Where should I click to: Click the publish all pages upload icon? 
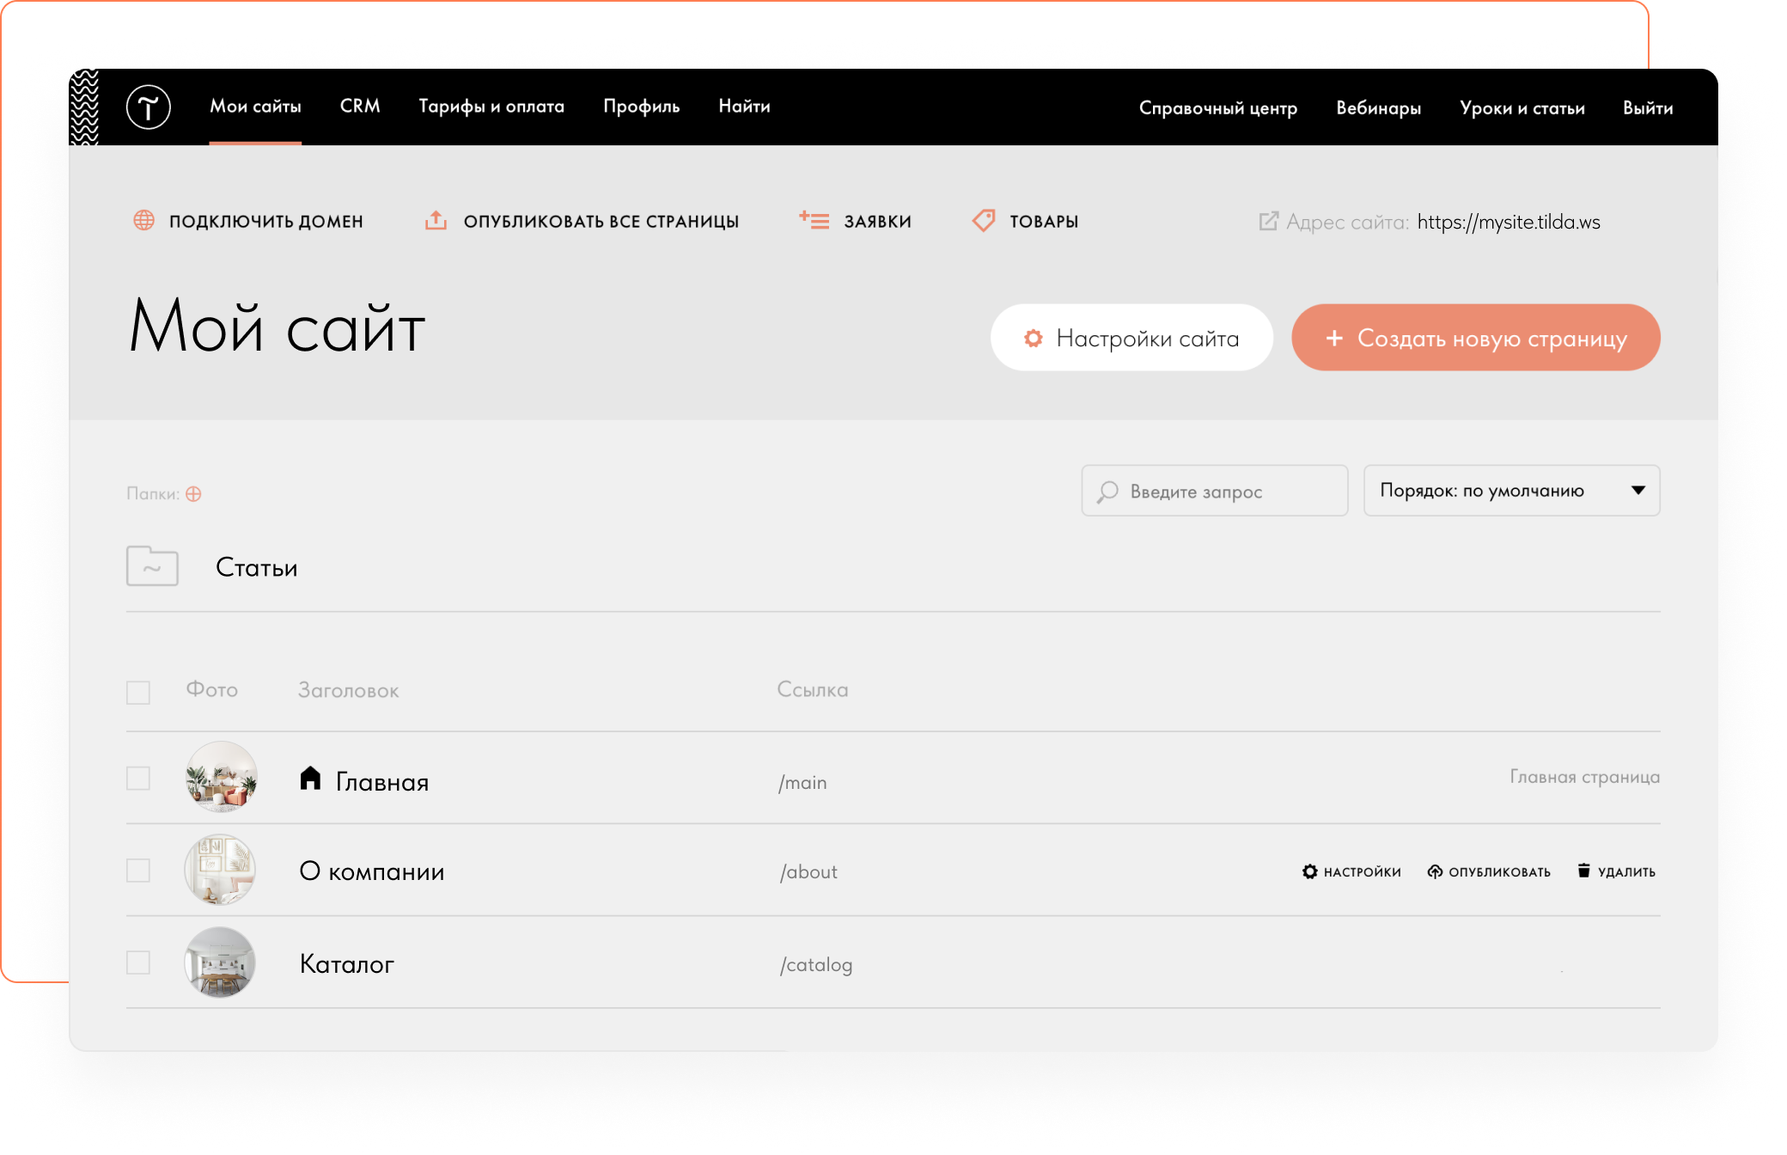[436, 220]
